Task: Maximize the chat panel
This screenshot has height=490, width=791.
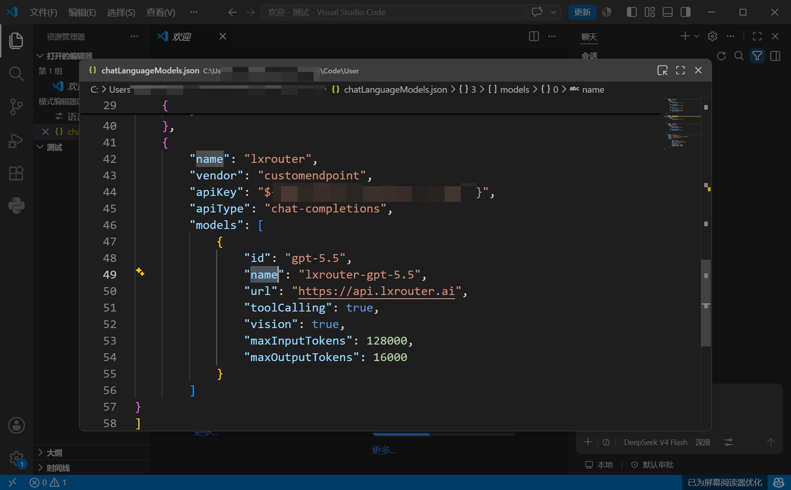Action: pyautogui.click(x=757, y=36)
